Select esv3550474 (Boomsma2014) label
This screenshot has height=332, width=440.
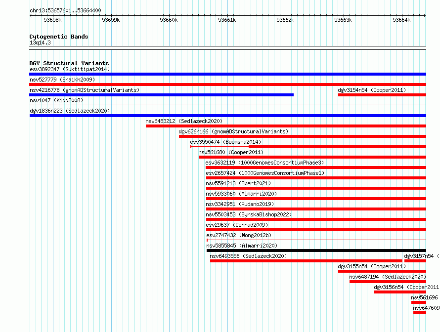(225, 142)
